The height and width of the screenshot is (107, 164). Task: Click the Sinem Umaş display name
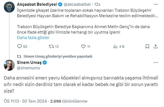[29, 63]
